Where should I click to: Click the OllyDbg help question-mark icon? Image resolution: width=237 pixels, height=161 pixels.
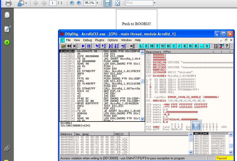pos(227,46)
